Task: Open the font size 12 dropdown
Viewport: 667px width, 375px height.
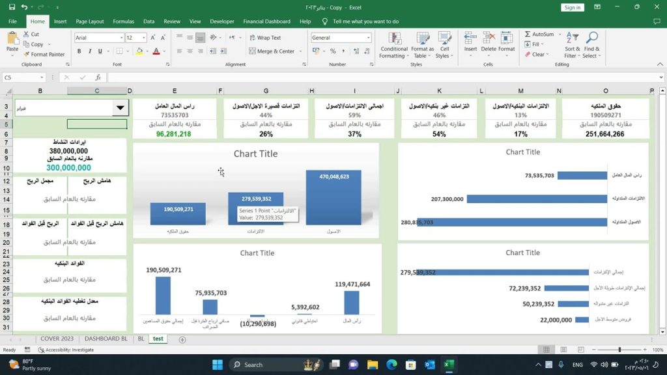Action: [x=144, y=38]
